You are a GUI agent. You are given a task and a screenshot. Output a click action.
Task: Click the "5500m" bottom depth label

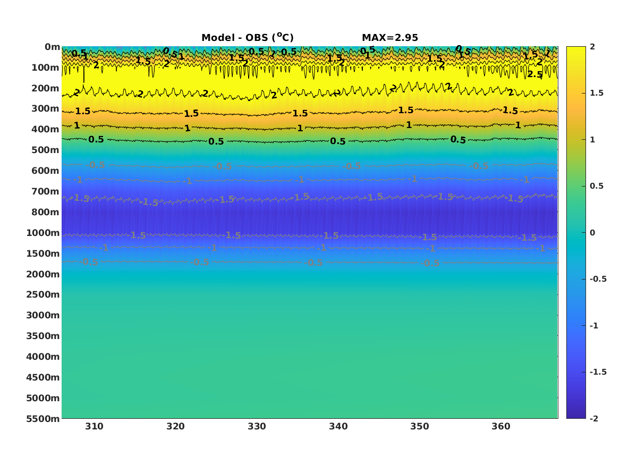click(43, 419)
